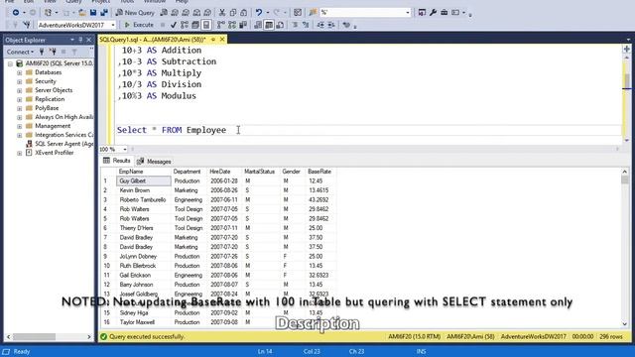Click the '296 rows' status bar entry
This screenshot has height=357, width=635.
coord(611,337)
